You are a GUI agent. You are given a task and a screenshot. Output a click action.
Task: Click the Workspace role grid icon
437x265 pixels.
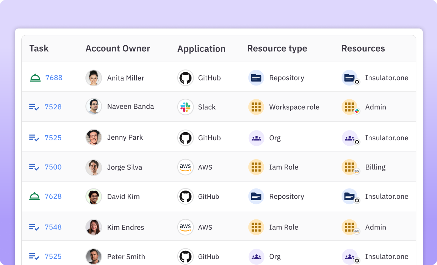point(256,107)
